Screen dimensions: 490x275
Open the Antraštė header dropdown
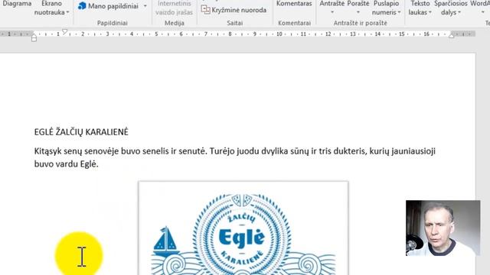click(332, 8)
